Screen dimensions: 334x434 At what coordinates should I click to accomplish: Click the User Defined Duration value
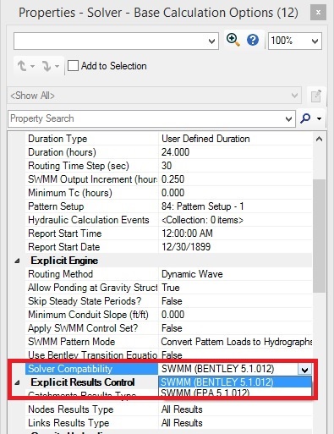[x=205, y=139]
